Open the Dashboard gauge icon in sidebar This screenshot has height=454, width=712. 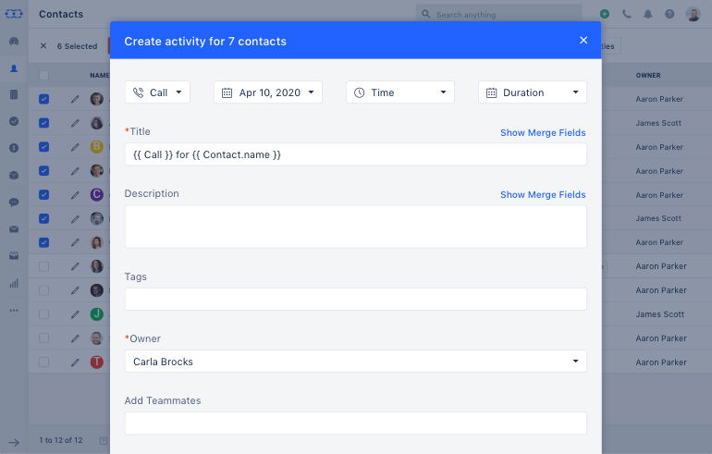[14, 42]
